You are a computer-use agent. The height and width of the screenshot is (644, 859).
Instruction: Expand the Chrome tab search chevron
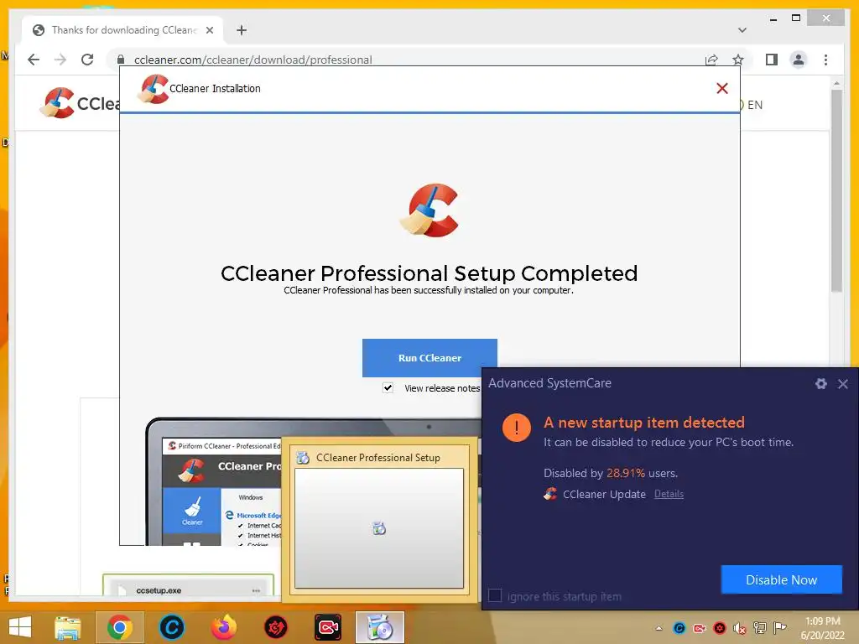click(742, 30)
